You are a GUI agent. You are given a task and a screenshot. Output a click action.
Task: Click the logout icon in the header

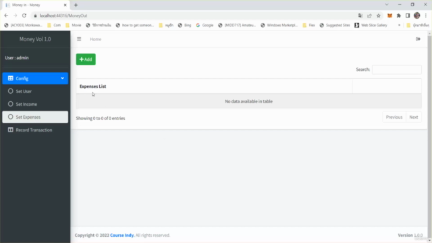418,39
